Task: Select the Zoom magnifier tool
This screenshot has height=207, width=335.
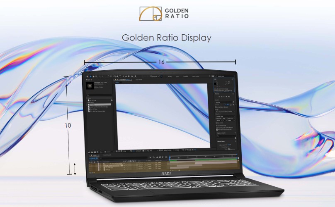Action: click(x=96, y=76)
